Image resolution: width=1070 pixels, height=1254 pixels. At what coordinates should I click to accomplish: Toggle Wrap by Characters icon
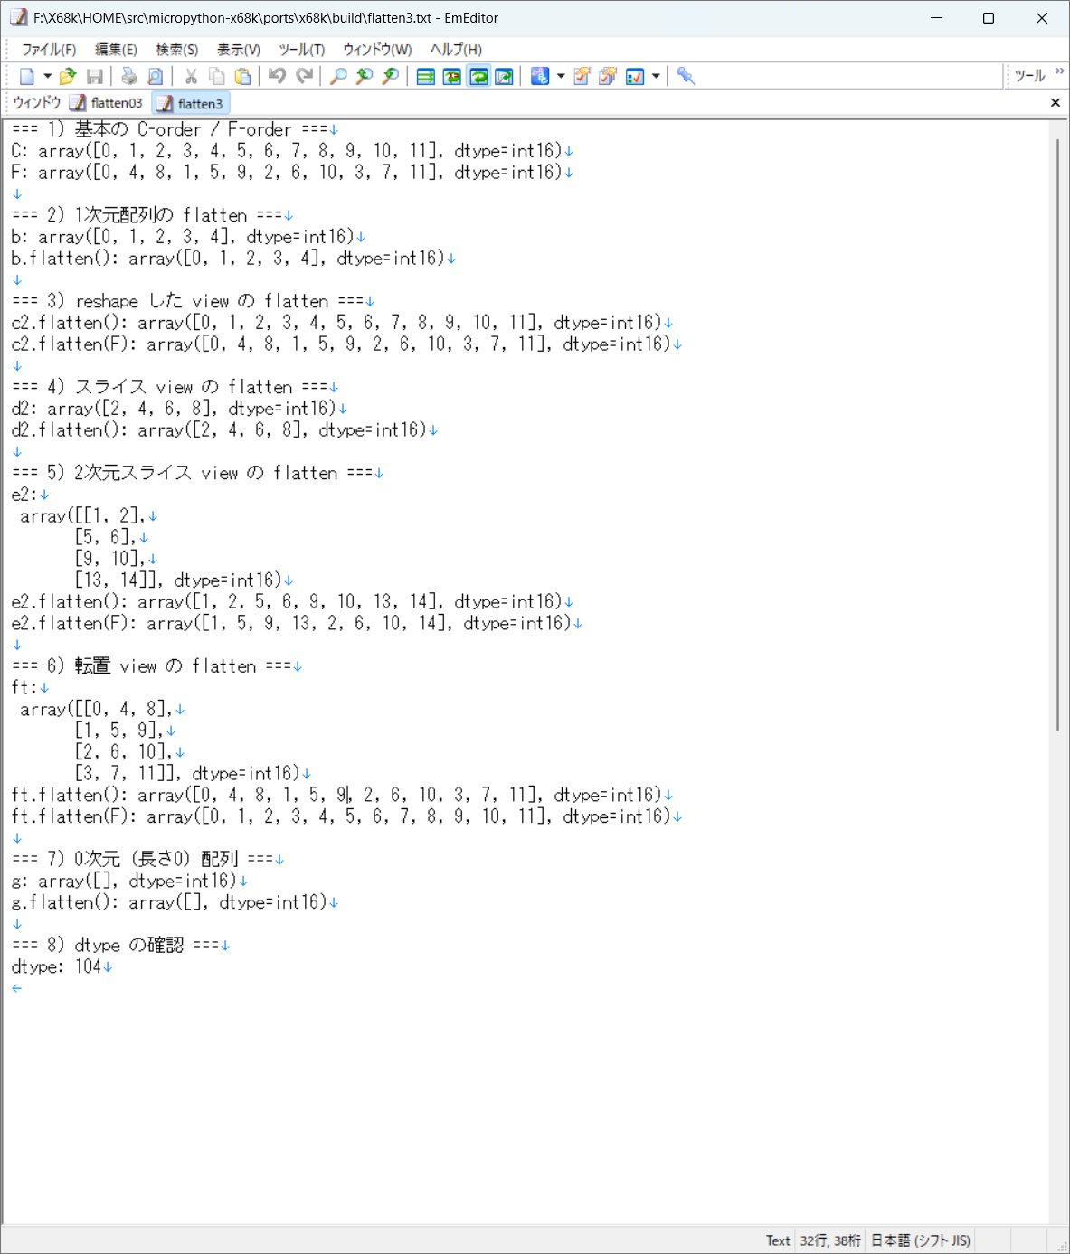point(451,77)
